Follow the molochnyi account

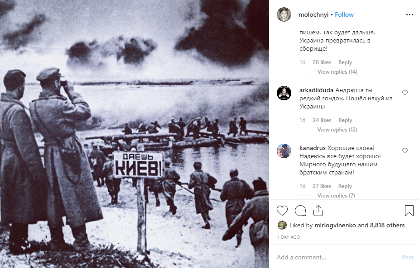coord(344,14)
